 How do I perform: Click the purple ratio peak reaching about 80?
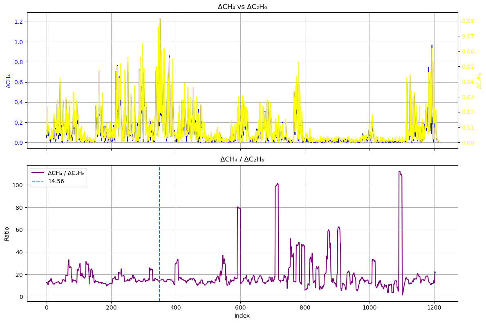tap(238, 207)
